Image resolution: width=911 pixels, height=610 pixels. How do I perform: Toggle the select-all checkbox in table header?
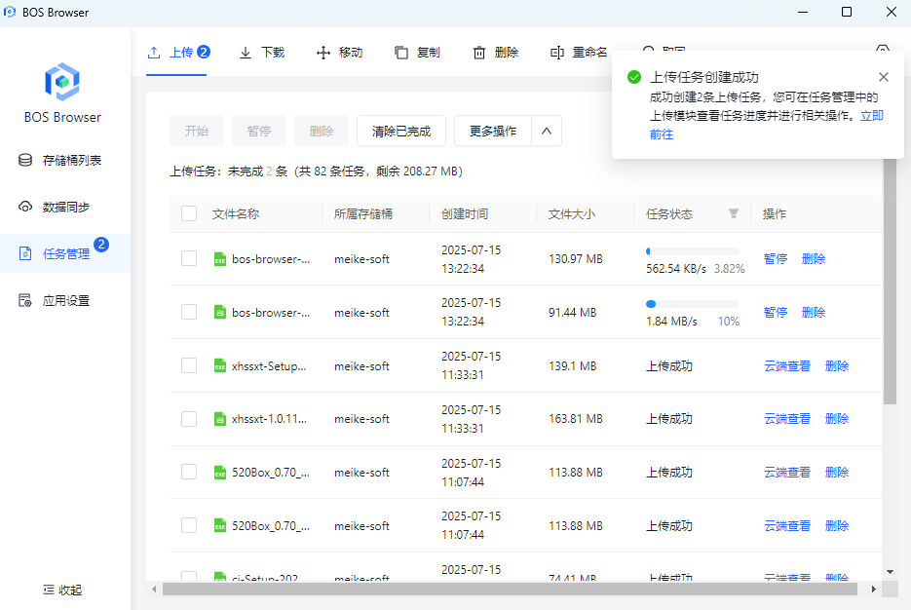coord(189,213)
